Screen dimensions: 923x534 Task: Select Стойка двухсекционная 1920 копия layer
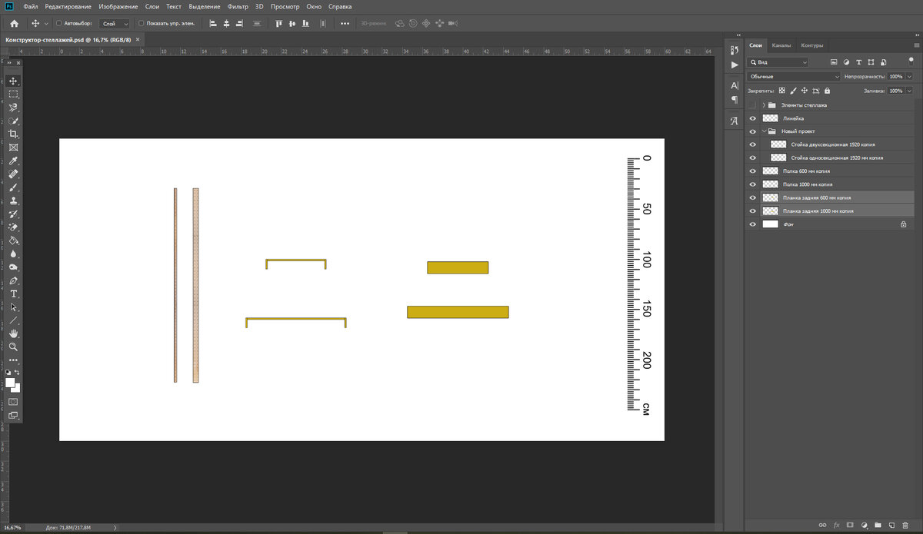[832, 144]
